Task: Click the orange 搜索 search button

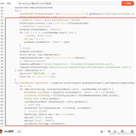Action: click(128, 3)
